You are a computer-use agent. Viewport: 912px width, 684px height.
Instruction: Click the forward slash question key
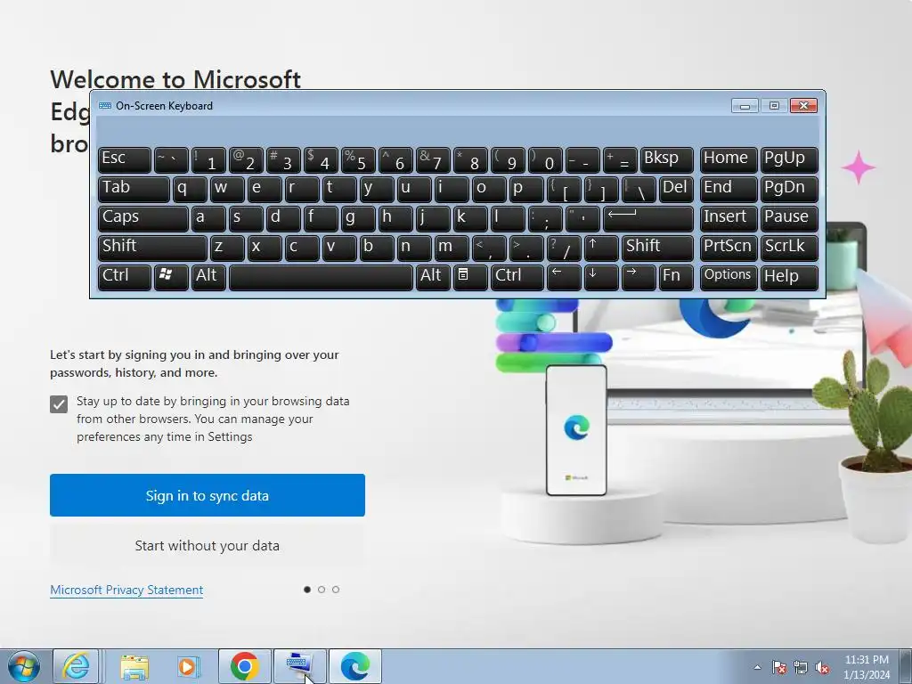tap(564, 248)
